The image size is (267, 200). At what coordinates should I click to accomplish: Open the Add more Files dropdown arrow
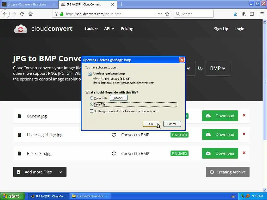pyautogui.click(x=60, y=172)
